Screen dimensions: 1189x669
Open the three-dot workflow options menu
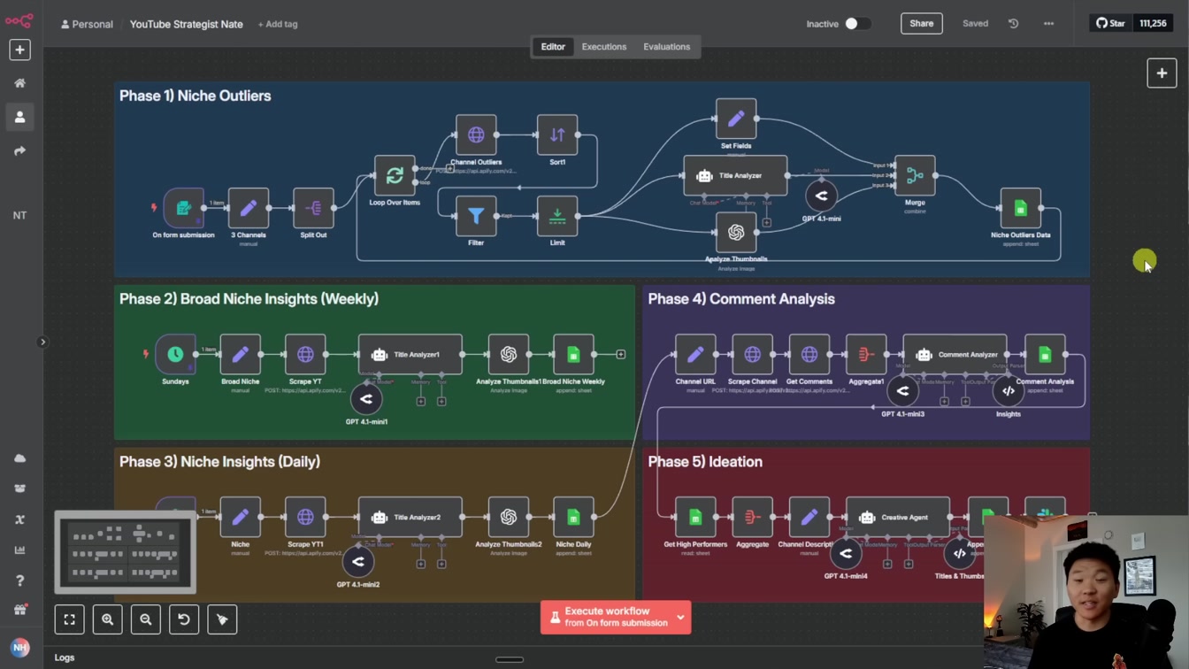pyautogui.click(x=1048, y=24)
